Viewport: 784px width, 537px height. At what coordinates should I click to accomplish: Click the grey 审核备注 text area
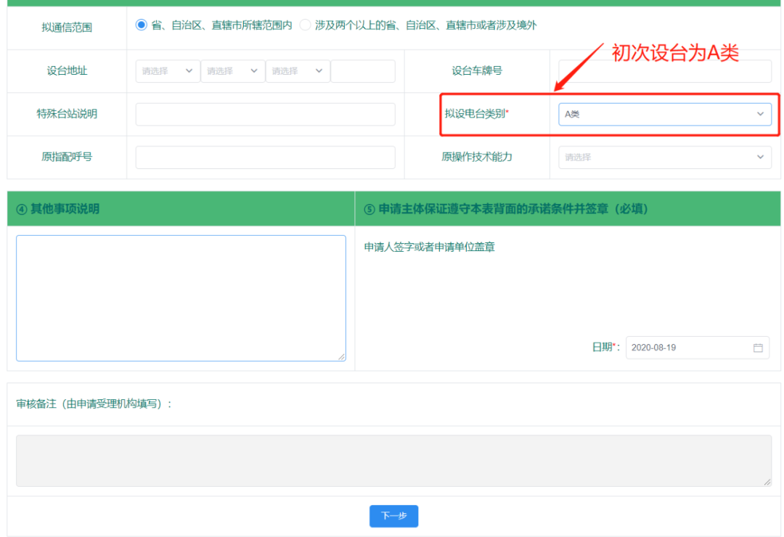(393, 461)
